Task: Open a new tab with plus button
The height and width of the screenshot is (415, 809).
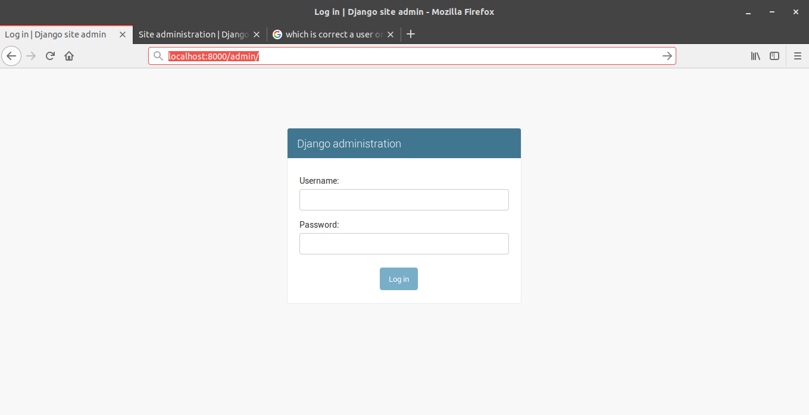Action: [x=410, y=34]
